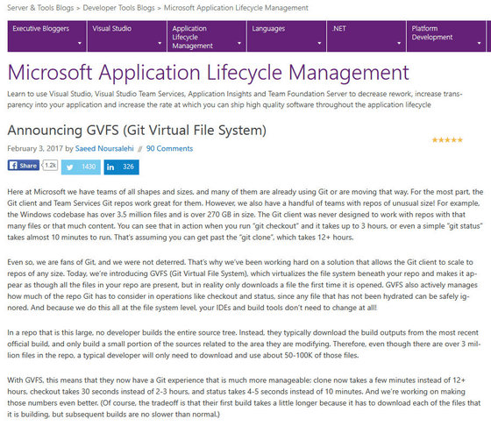Expand the Platform Development menu arrow
This screenshot has height=426, width=491.
479,43
